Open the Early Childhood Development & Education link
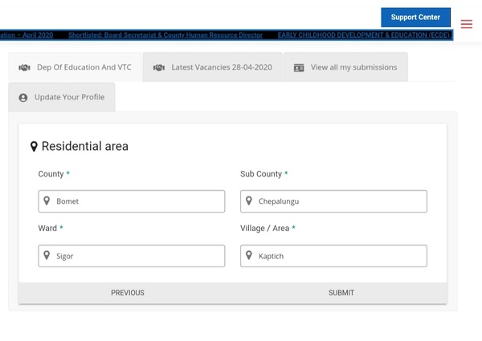 tap(364, 35)
